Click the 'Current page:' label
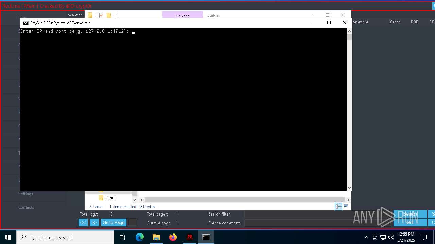Image resolution: width=435 pixels, height=244 pixels. (159, 223)
